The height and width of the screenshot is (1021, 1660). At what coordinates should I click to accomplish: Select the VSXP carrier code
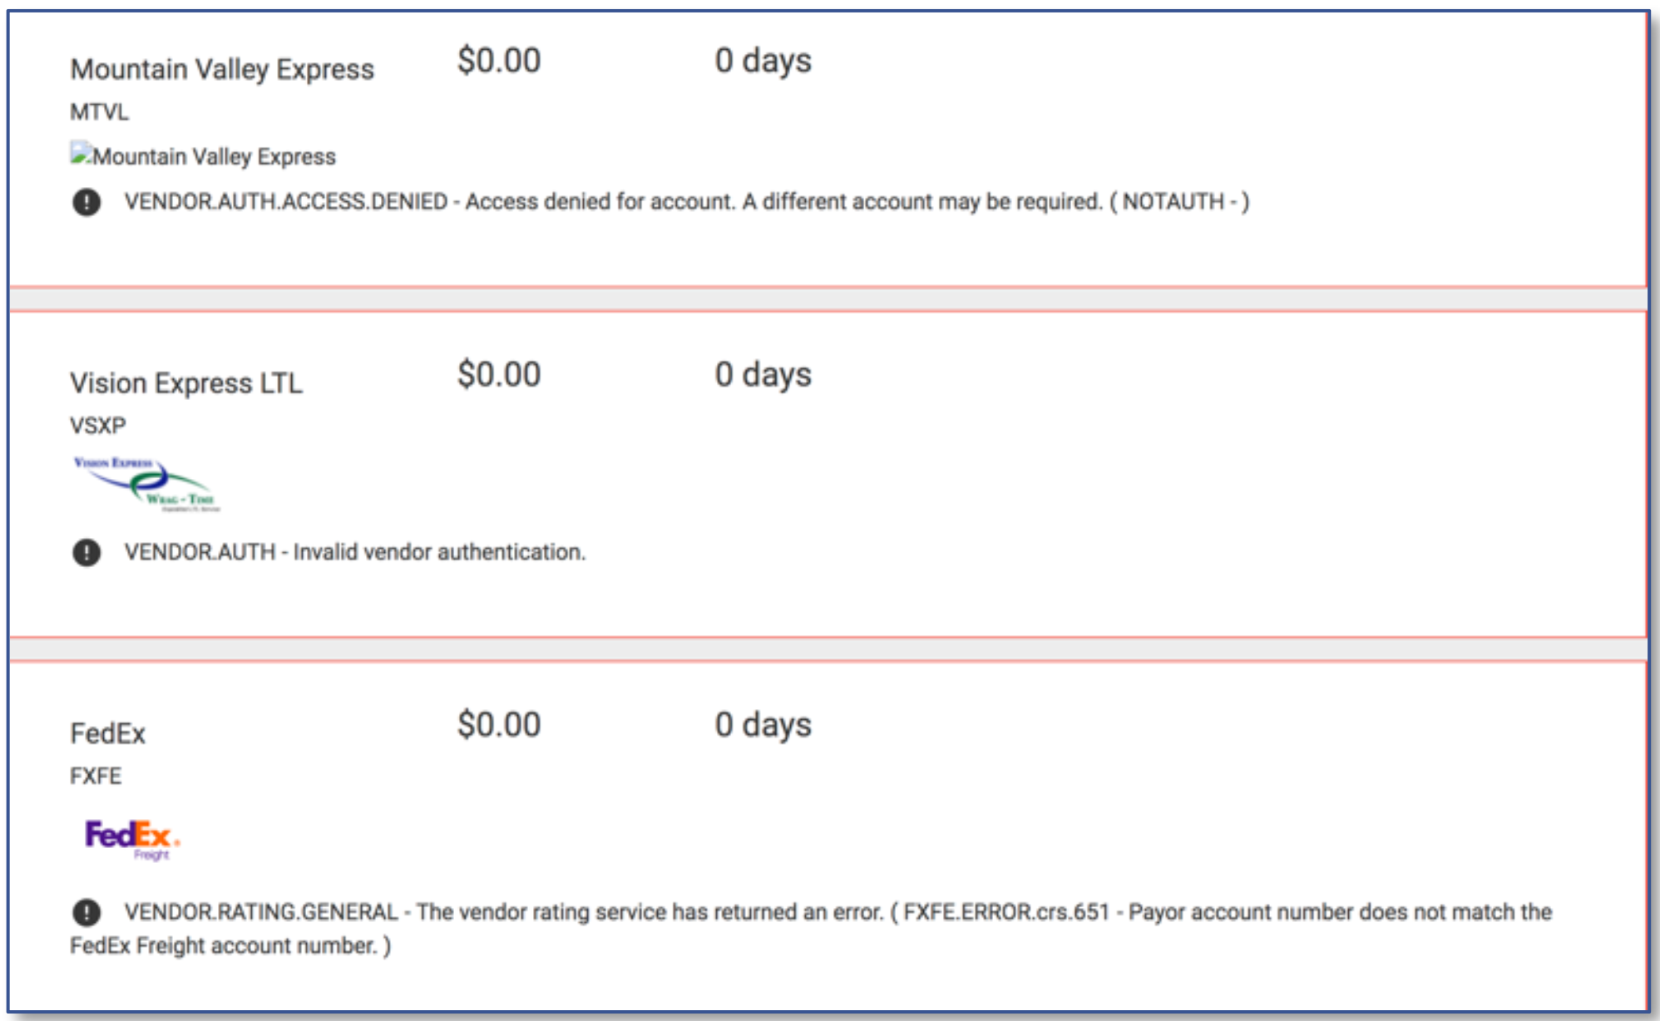pyautogui.click(x=98, y=426)
